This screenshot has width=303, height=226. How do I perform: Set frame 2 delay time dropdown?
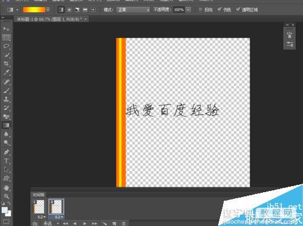coord(59,217)
